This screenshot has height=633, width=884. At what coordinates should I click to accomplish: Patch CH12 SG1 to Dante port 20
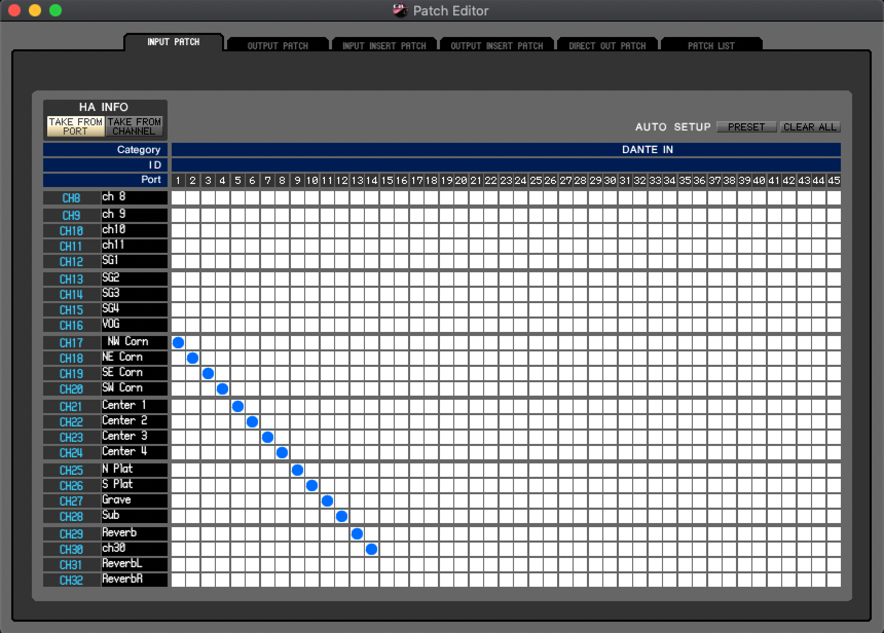tap(461, 262)
